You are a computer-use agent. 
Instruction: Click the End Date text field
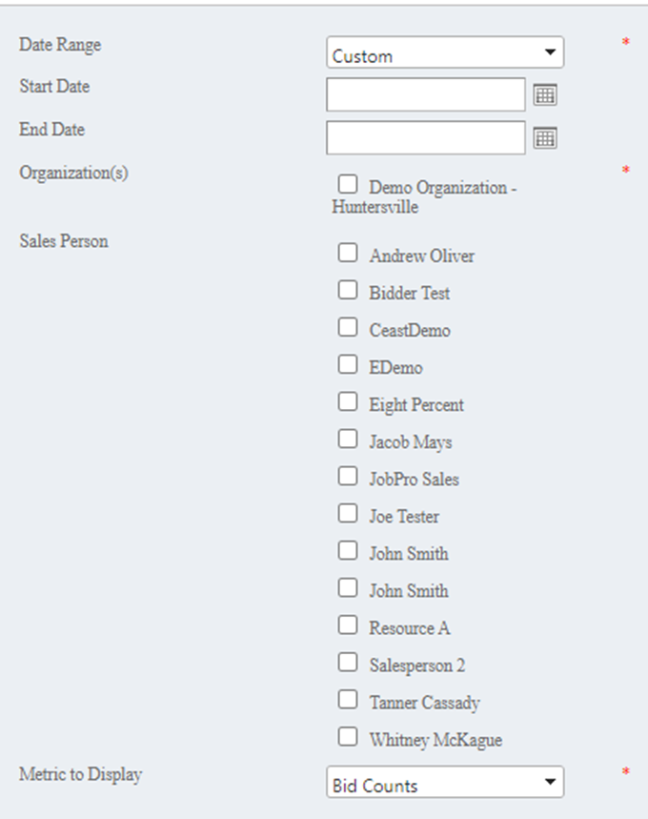425,138
